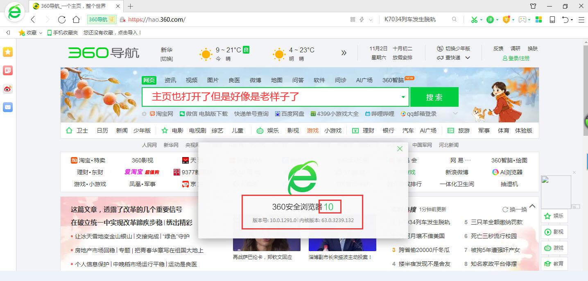Open Weibo from the left sidebar
This screenshot has width=588, height=281.
point(8,89)
